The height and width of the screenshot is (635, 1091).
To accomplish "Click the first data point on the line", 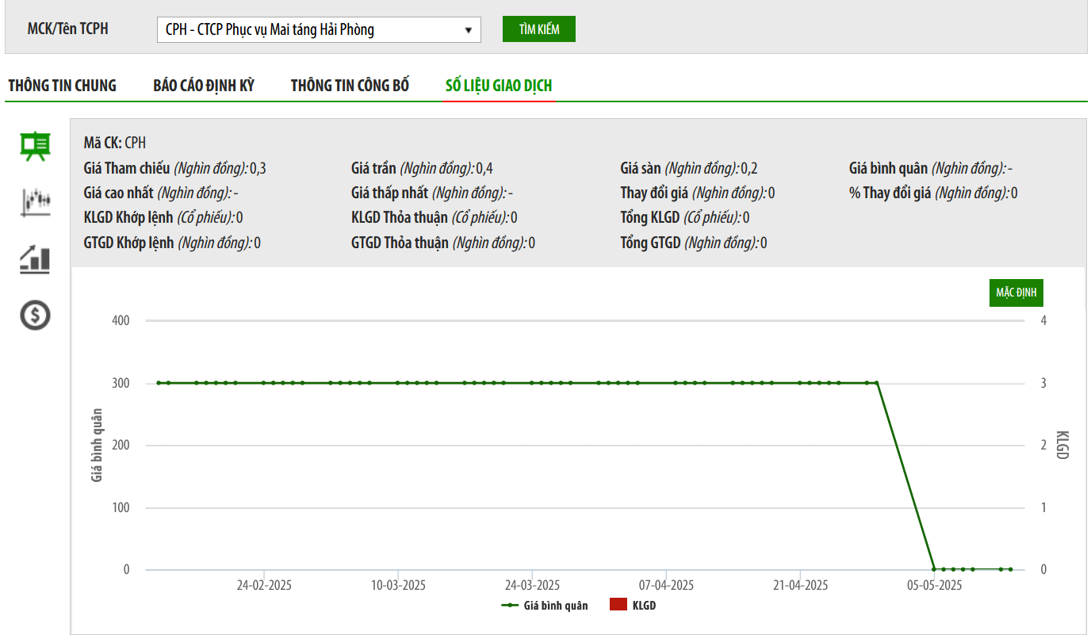I will (x=159, y=383).
